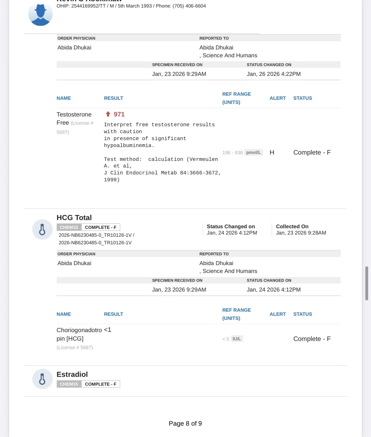Image resolution: width=371 pixels, height=437 pixels.
Task: Collapse the HCG Total section heading
Action: [74, 218]
